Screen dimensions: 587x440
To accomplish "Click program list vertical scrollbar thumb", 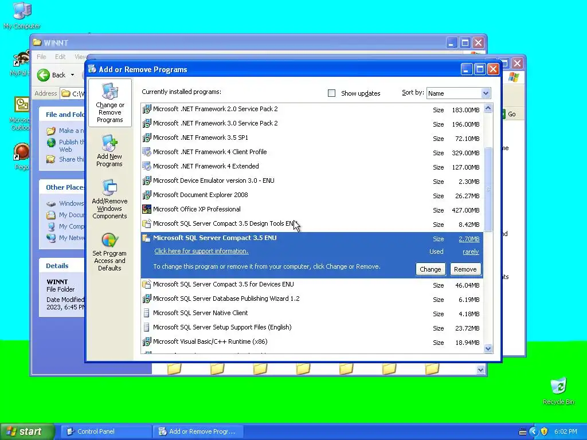I will coord(488,189).
